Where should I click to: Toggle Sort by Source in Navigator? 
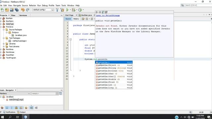tap(36, 108)
